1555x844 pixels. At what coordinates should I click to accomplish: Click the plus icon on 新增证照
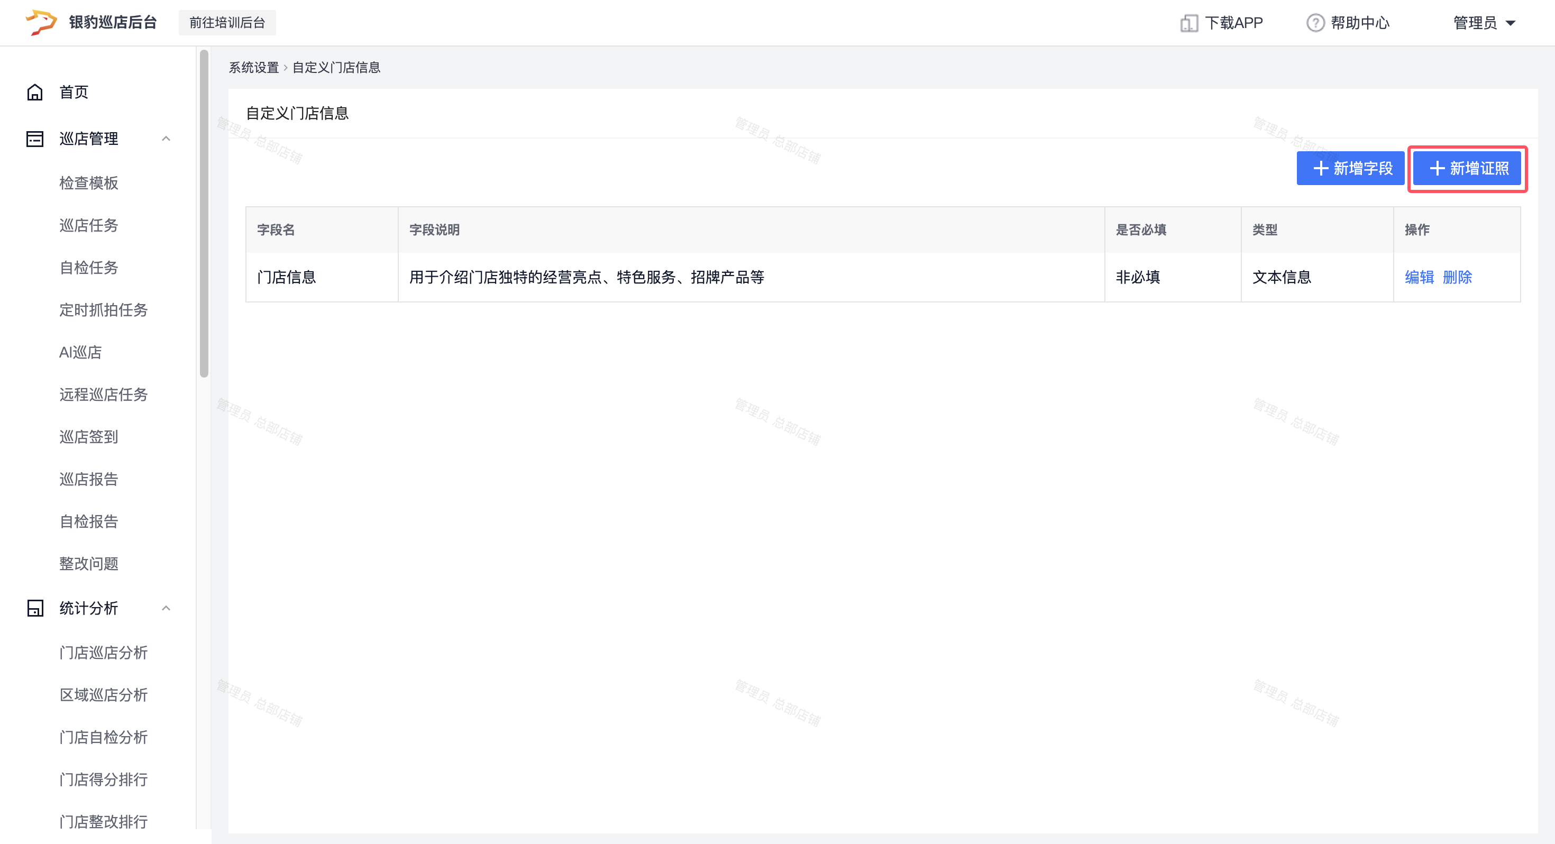point(1437,169)
